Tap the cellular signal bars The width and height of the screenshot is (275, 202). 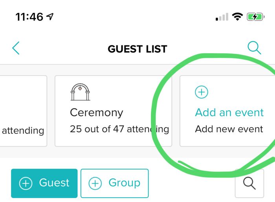(222, 17)
